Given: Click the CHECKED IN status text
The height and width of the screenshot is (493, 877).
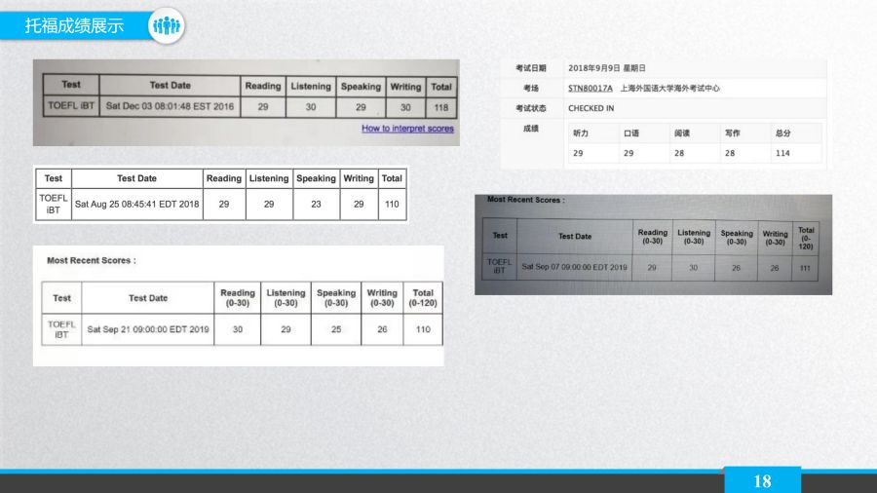Looking at the screenshot, I should [x=591, y=108].
